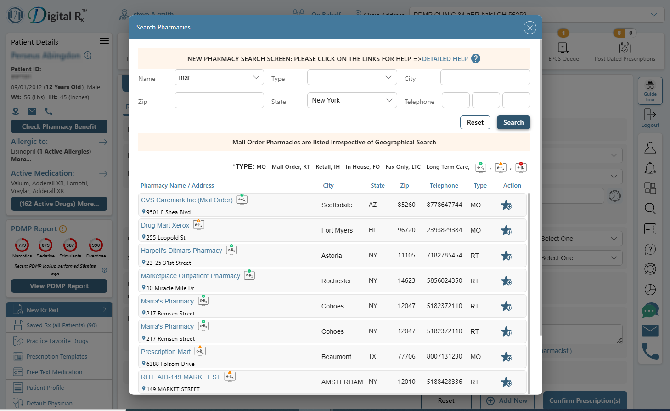Open the Guide Tour
The width and height of the screenshot is (670, 411).
click(650, 91)
